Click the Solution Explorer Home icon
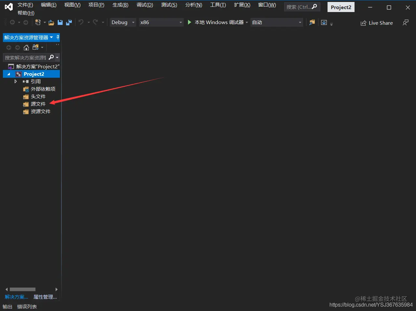This screenshot has height=311, width=416. [x=26, y=47]
